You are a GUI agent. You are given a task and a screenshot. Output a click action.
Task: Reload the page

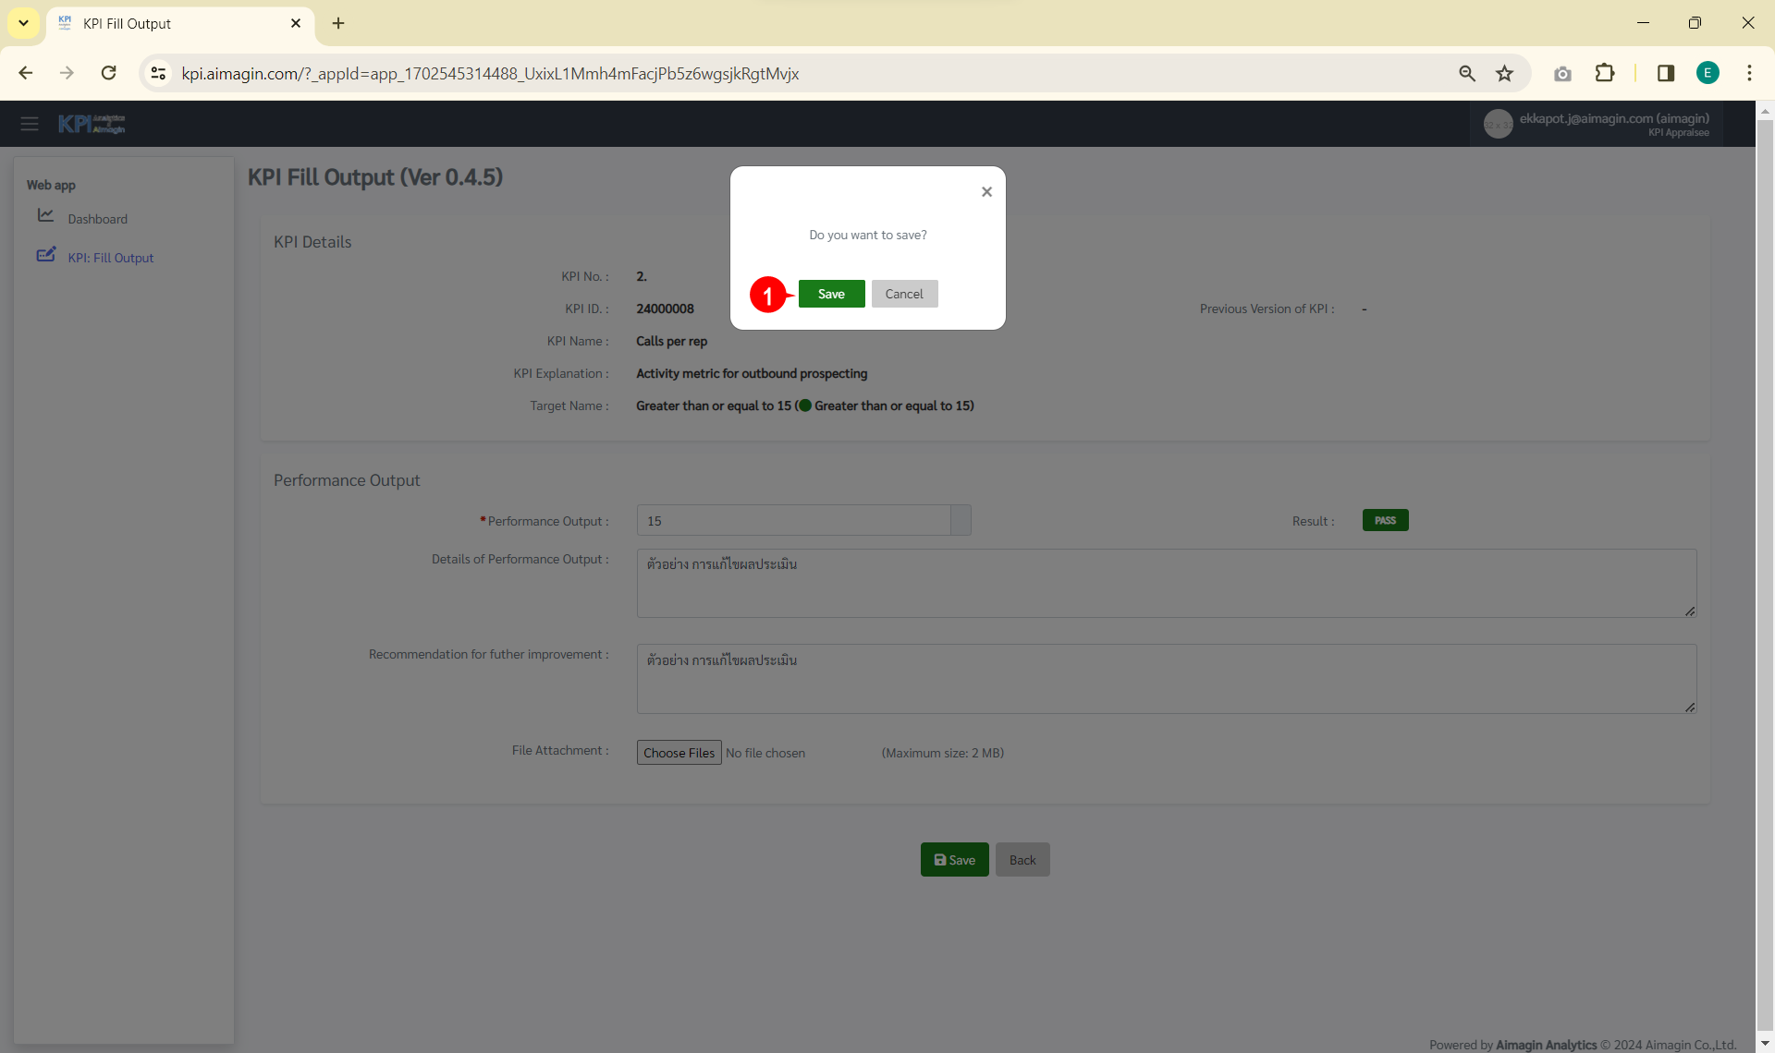[x=109, y=73]
